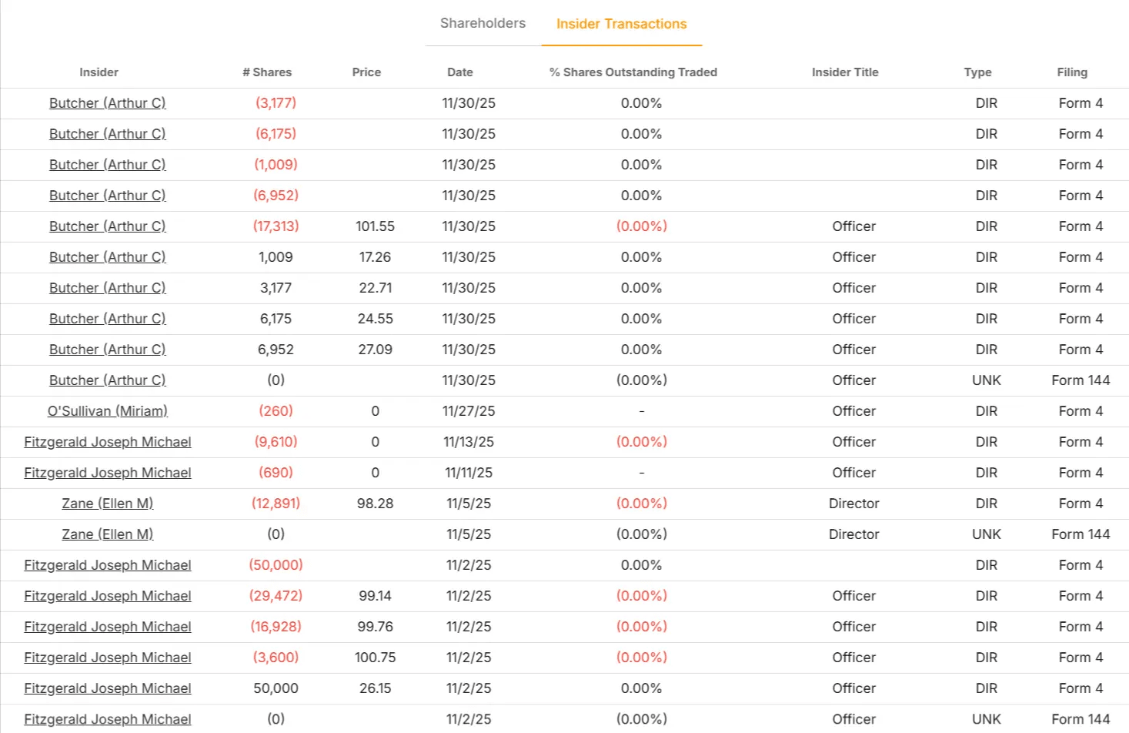Open Butcher (Arthur C) link priced at 27.09
This screenshot has height=733, width=1129.
tap(108, 350)
